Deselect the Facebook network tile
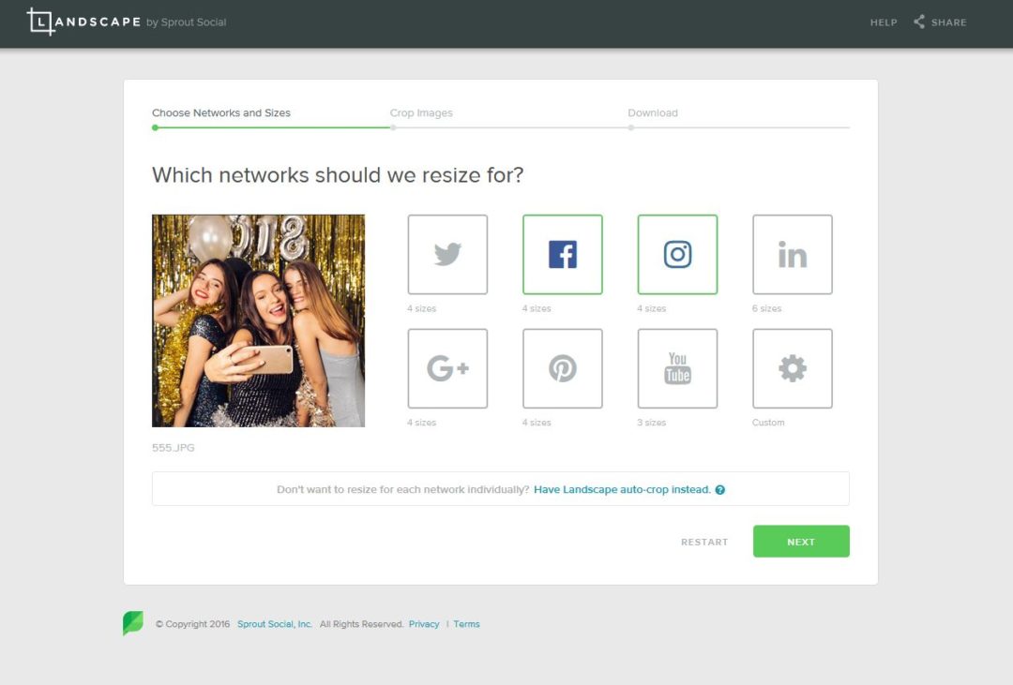This screenshot has height=685, width=1013. (x=562, y=254)
